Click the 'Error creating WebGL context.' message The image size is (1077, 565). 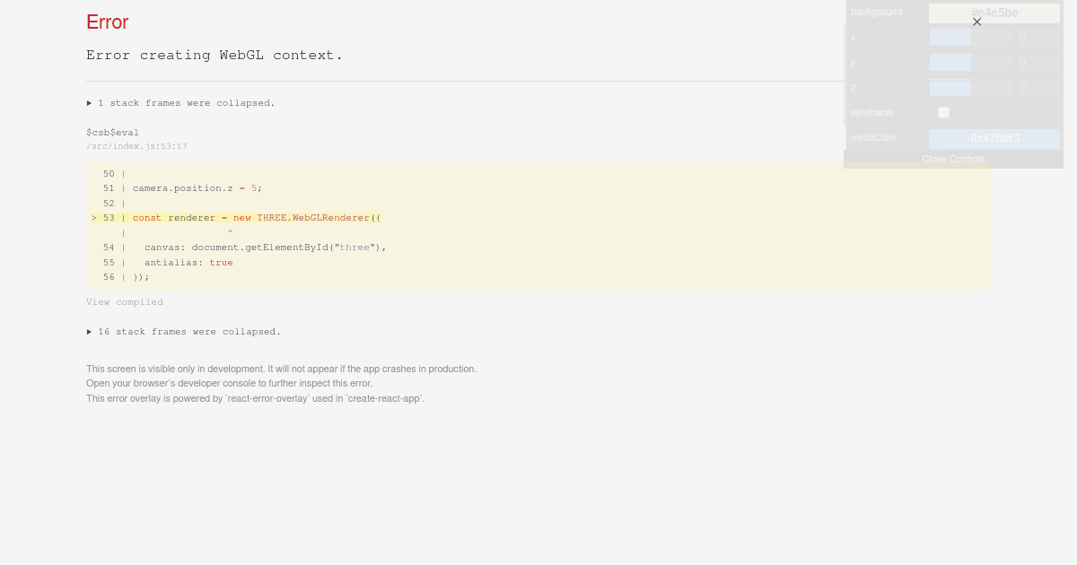coord(215,56)
